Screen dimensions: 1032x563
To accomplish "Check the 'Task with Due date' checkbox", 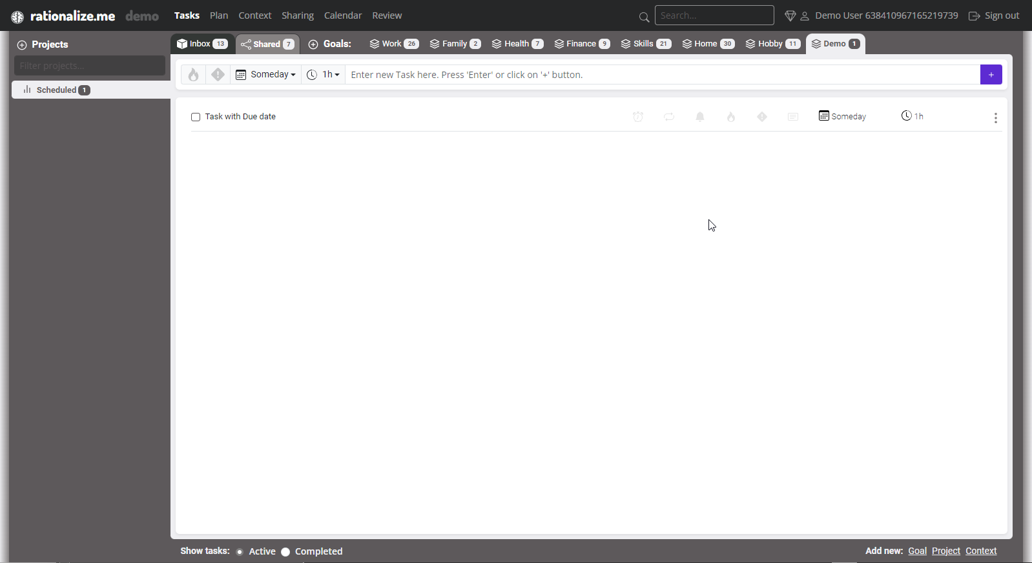I will click(196, 117).
